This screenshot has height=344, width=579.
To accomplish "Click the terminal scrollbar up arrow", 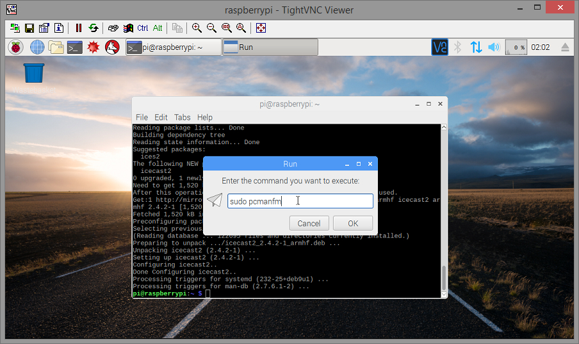I will (444, 127).
